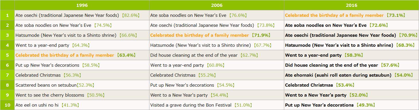The width and height of the screenshot is (419, 110).
Task: Click the 1996 column header
Action: point(82,5)
